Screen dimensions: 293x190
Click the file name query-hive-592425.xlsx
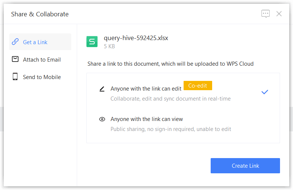[136, 38]
